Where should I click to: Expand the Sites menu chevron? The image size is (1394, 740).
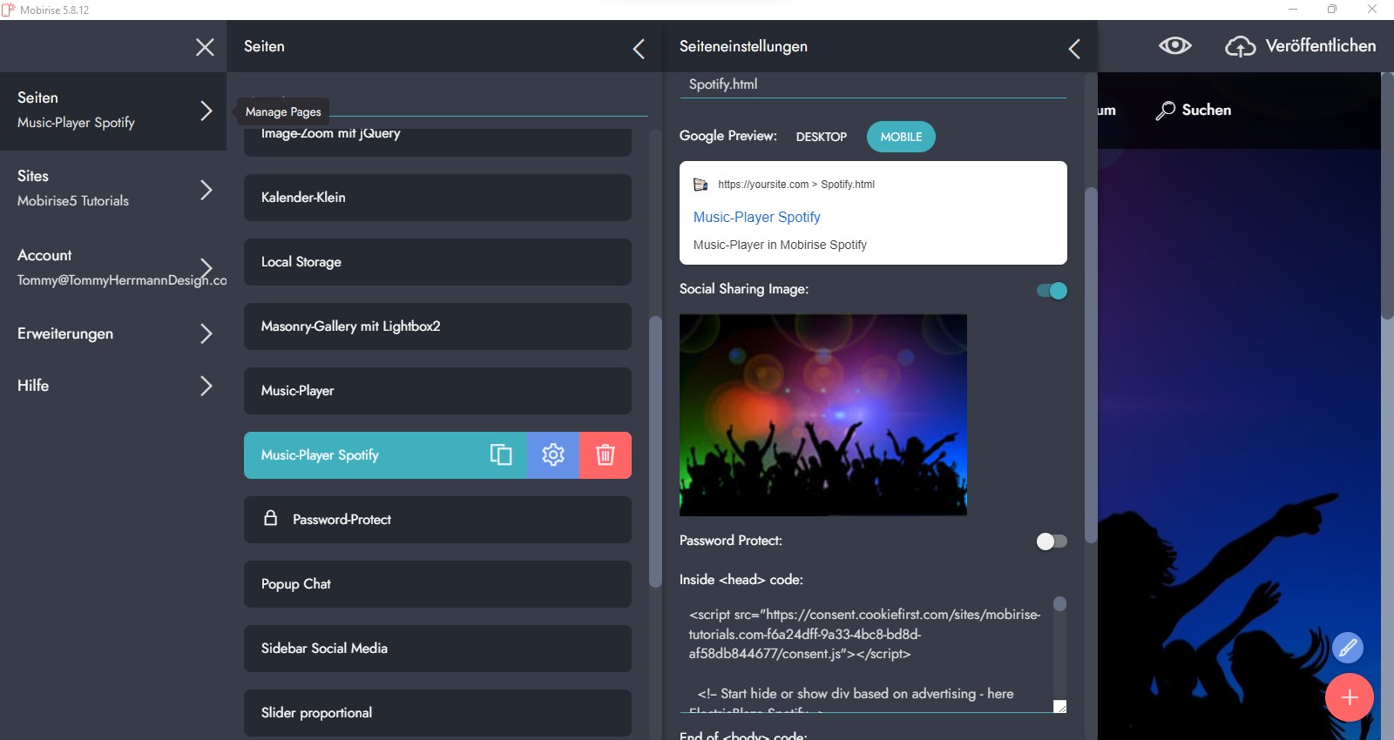206,189
